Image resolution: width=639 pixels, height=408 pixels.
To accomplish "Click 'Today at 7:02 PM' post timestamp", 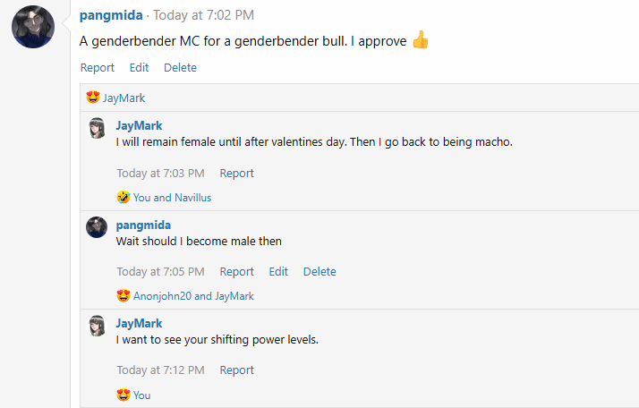I will [x=204, y=15].
